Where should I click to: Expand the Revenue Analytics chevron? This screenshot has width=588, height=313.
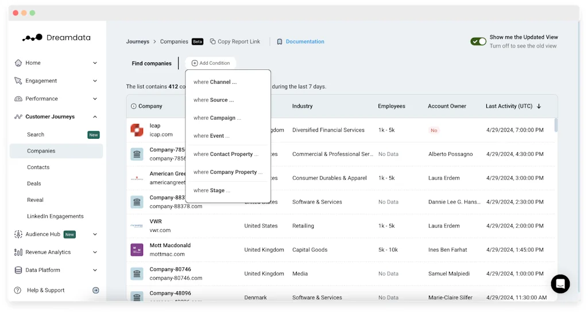click(95, 252)
